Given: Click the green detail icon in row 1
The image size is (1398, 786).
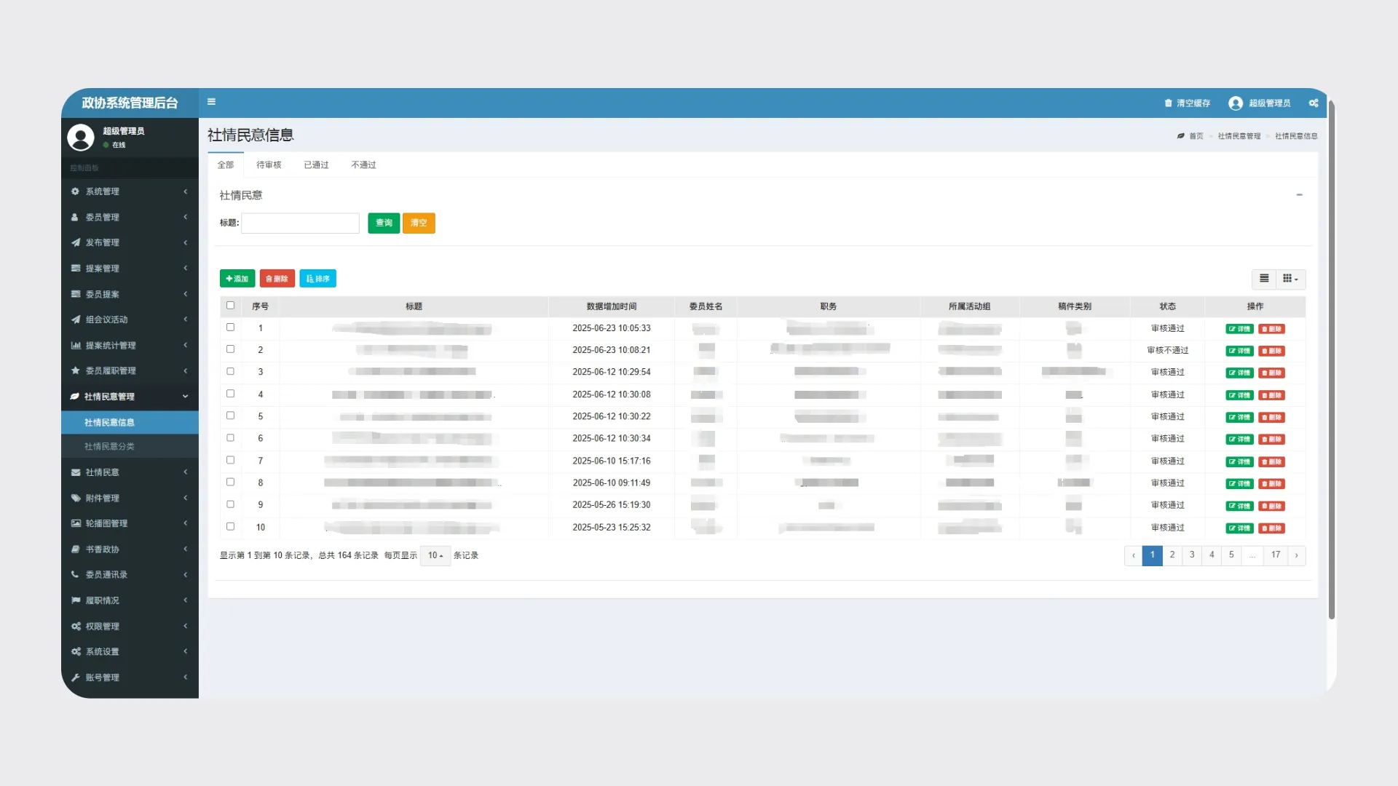Looking at the screenshot, I should 1239,329.
